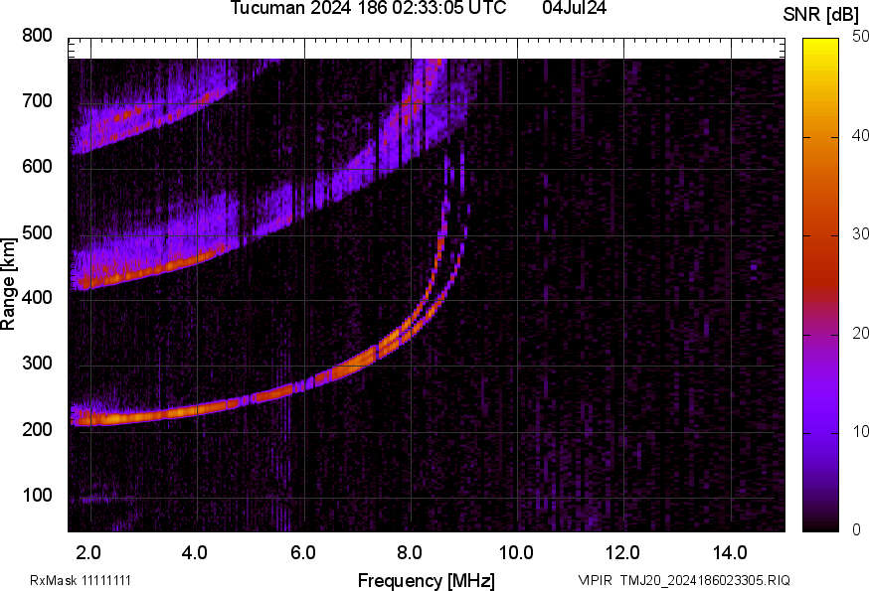Click the colorbar tick label '20'

pyautogui.click(x=861, y=333)
